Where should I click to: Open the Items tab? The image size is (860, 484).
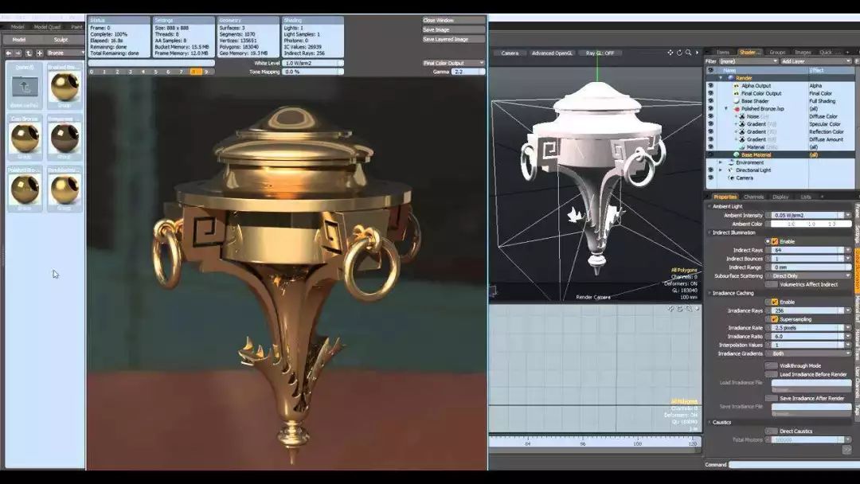point(722,53)
